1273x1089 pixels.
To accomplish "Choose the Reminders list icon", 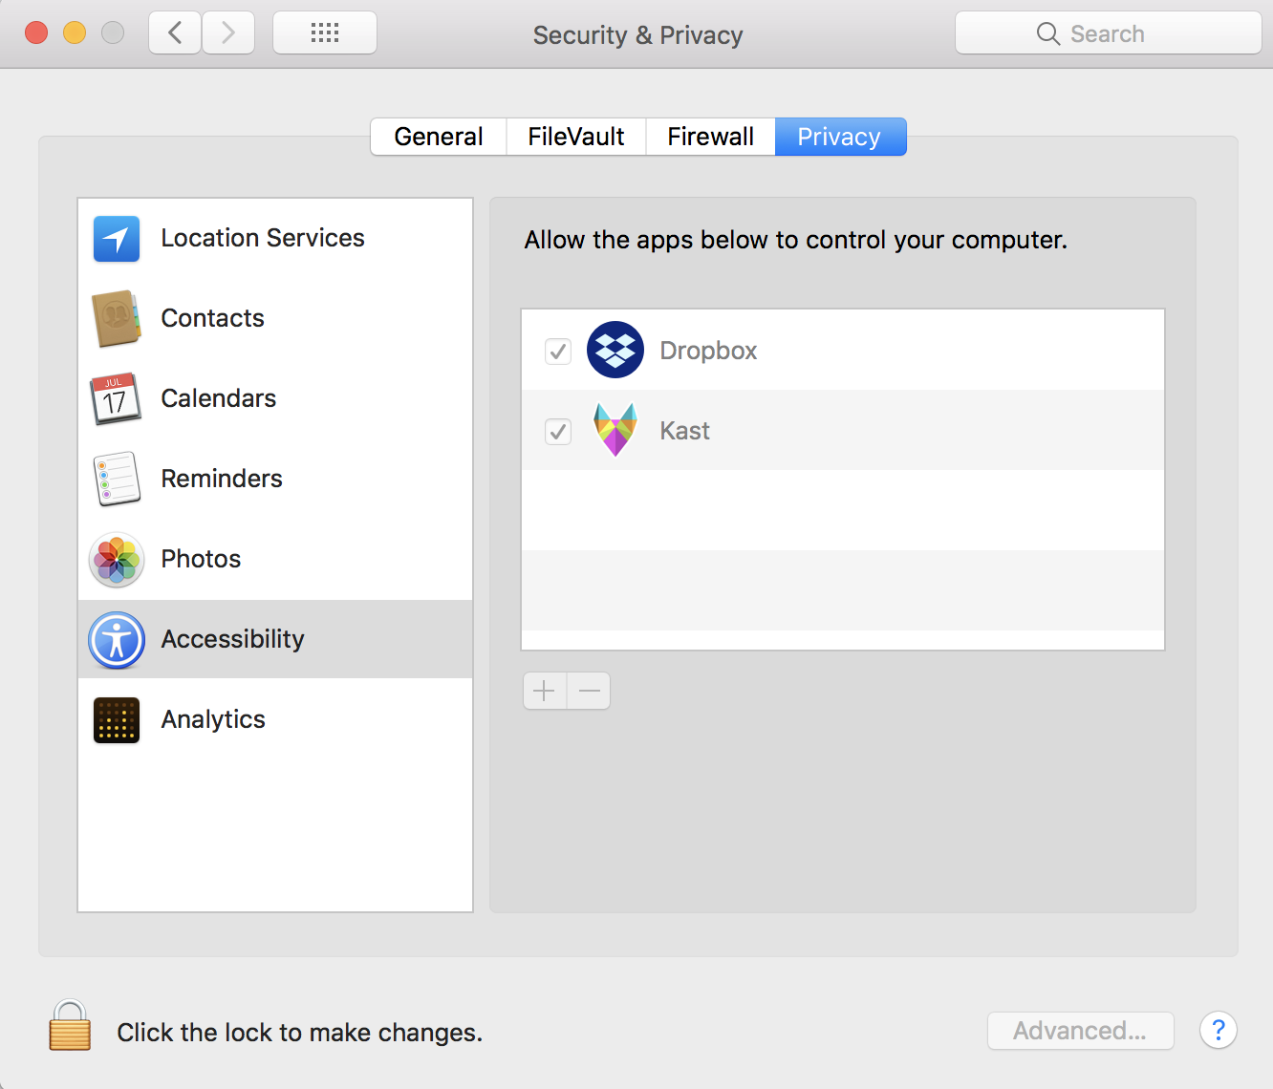I will coord(117,480).
